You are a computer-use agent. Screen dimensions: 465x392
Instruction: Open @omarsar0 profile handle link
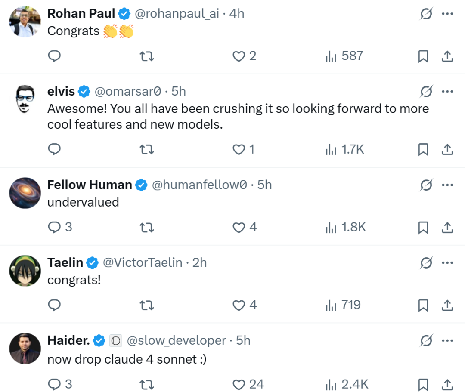click(127, 91)
